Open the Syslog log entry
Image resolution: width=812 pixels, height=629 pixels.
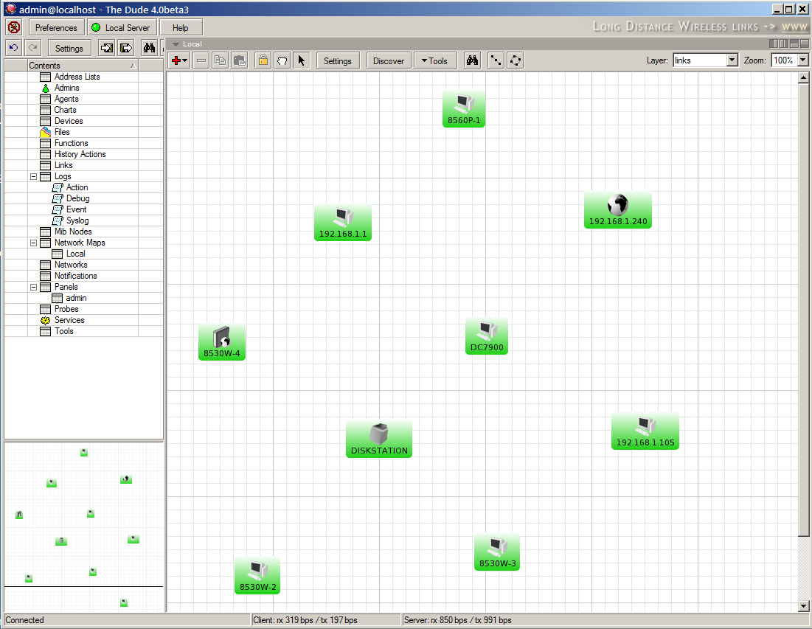pos(77,220)
